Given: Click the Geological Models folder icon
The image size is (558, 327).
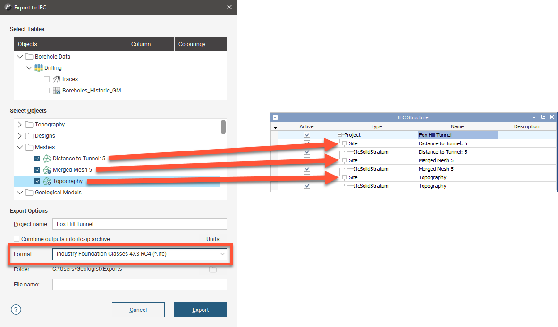Looking at the screenshot, I should 29,193.
